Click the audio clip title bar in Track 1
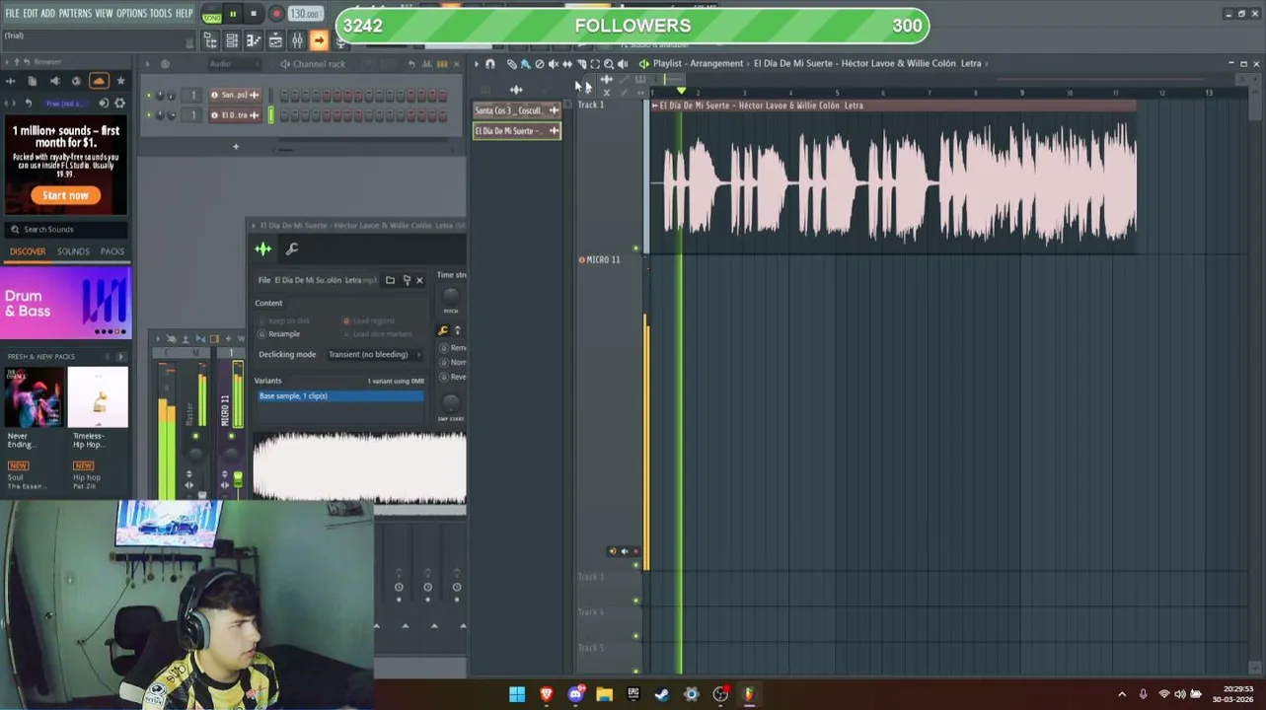This screenshot has width=1266, height=710. (x=893, y=106)
